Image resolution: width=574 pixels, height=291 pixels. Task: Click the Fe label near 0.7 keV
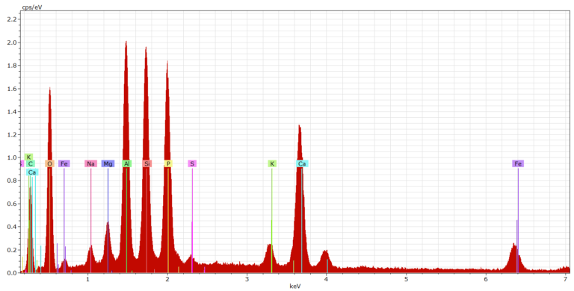pyautogui.click(x=64, y=163)
